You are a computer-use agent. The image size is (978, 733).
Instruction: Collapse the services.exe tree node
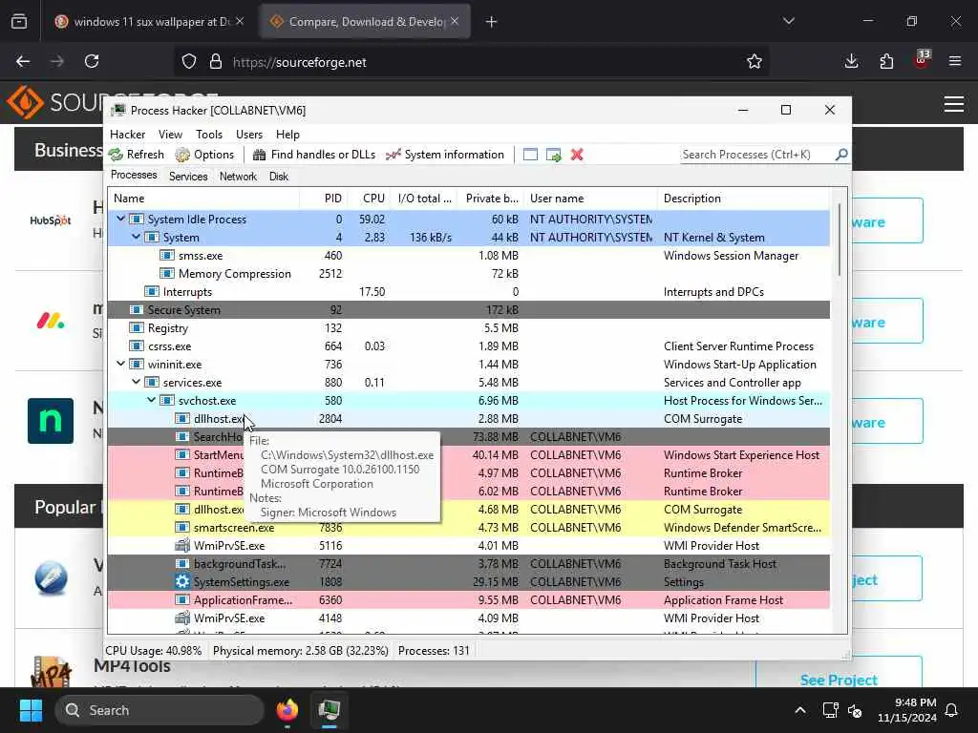tap(136, 382)
